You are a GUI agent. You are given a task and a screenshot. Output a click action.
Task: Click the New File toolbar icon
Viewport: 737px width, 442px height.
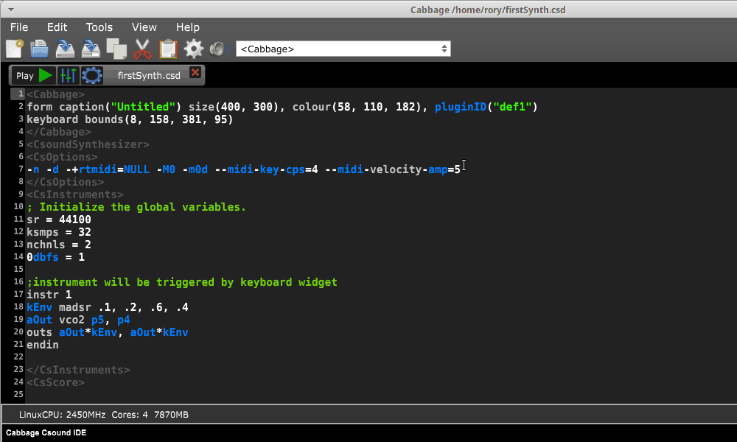[x=14, y=49]
